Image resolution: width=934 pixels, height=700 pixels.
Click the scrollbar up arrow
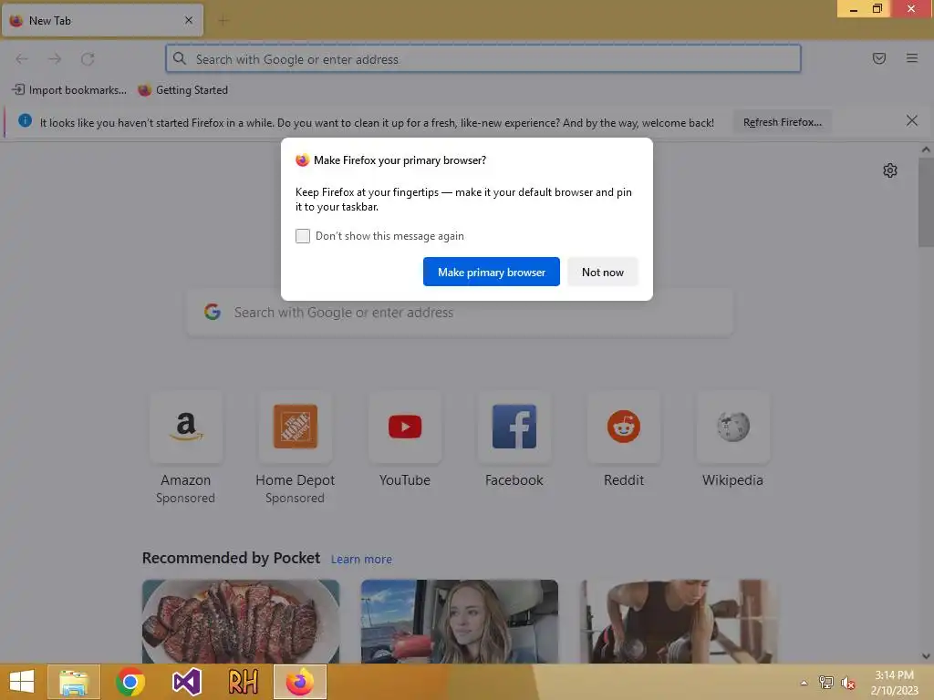(926, 150)
